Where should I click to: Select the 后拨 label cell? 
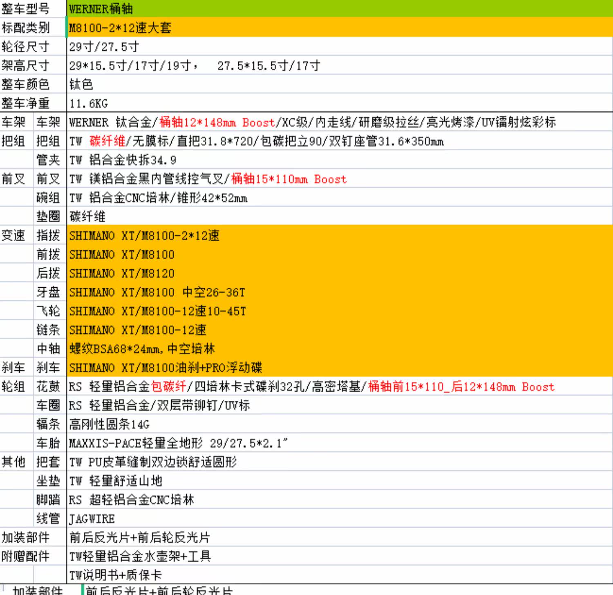[49, 273]
